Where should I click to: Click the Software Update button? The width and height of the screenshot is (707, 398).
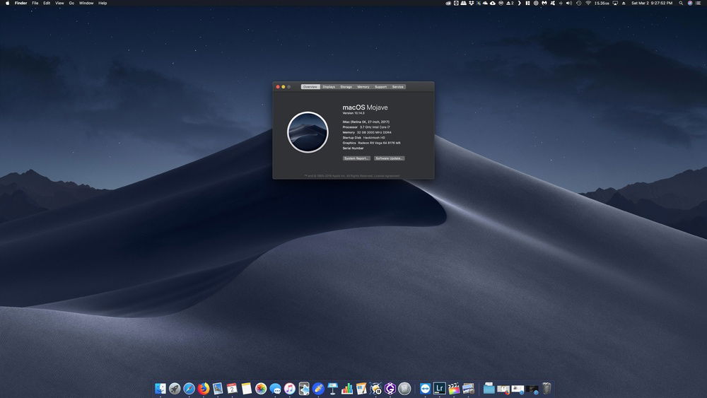coord(389,158)
